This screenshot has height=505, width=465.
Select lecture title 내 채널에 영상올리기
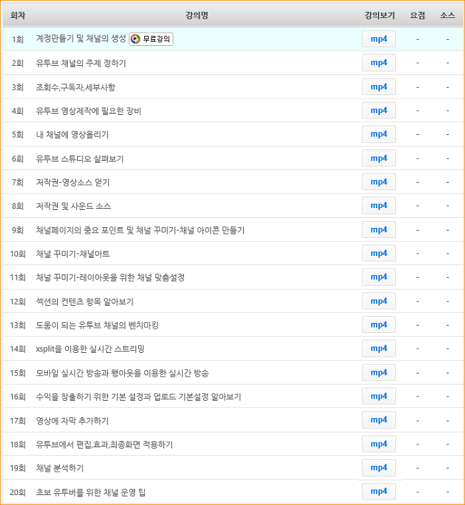[x=72, y=135]
